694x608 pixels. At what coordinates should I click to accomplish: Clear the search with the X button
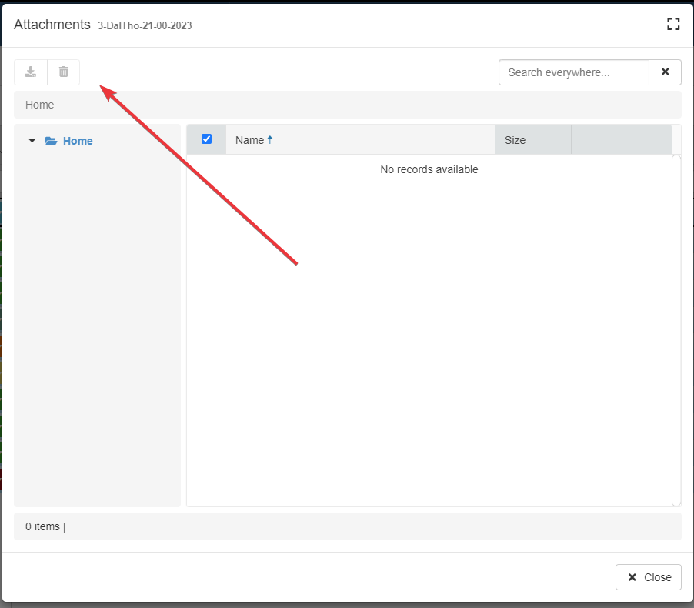click(x=665, y=72)
